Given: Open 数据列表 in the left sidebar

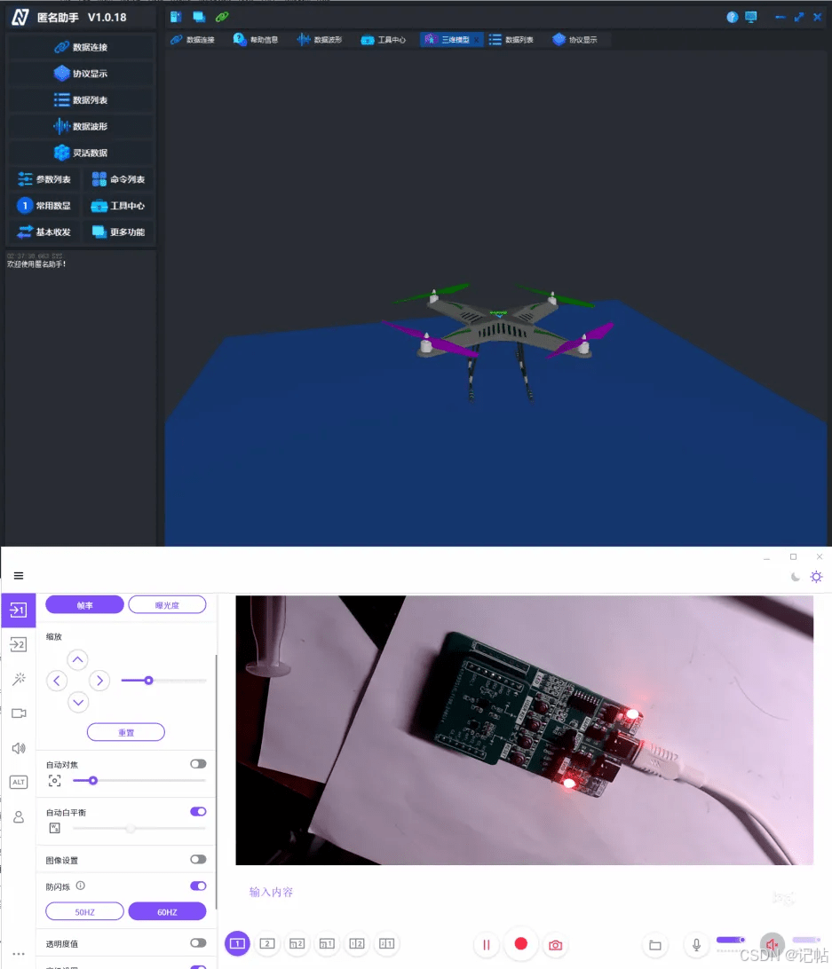Looking at the screenshot, I should coord(81,100).
